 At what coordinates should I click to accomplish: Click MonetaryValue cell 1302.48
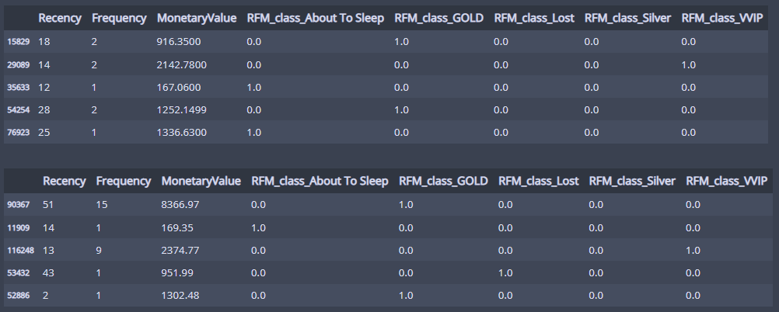click(x=180, y=296)
